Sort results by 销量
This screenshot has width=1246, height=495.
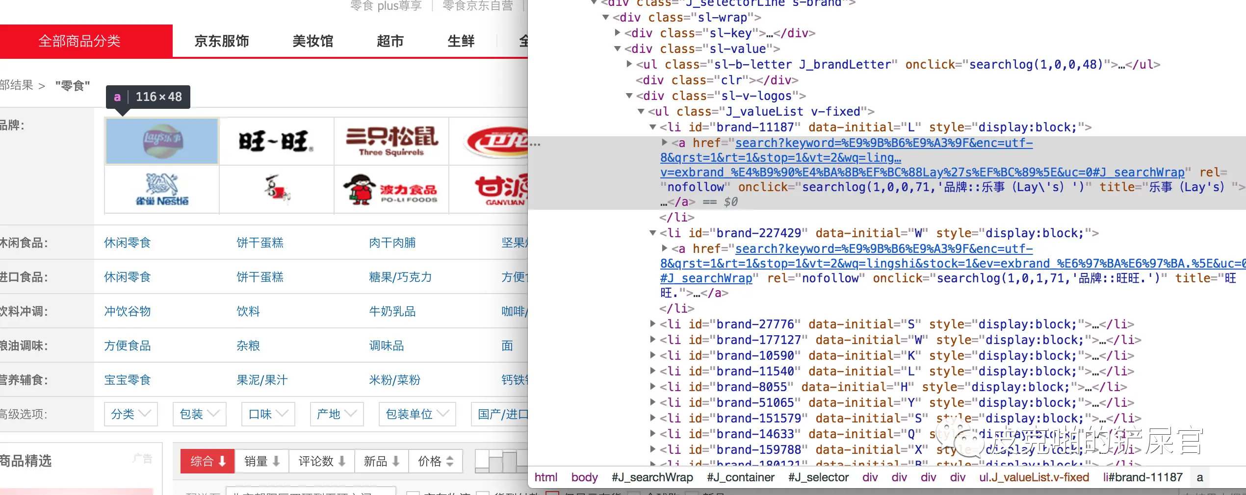click(x=262, y=461)
